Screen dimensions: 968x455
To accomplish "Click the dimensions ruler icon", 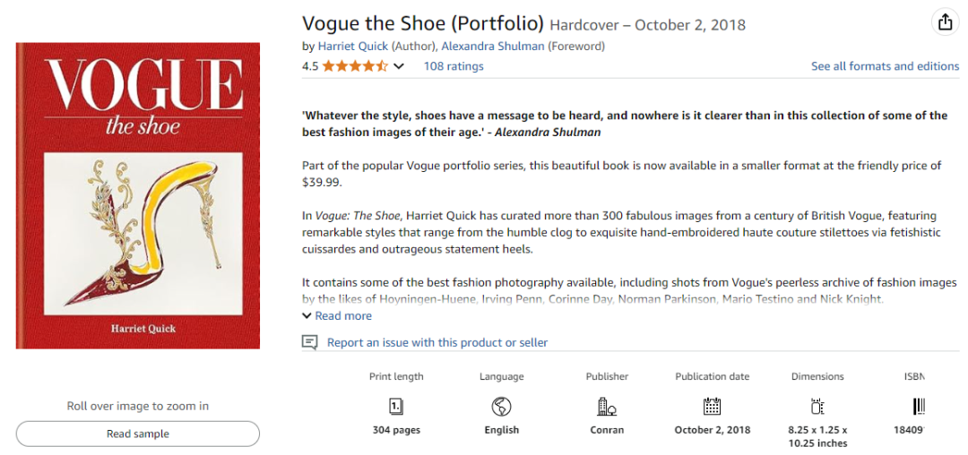I will point(817,407).
